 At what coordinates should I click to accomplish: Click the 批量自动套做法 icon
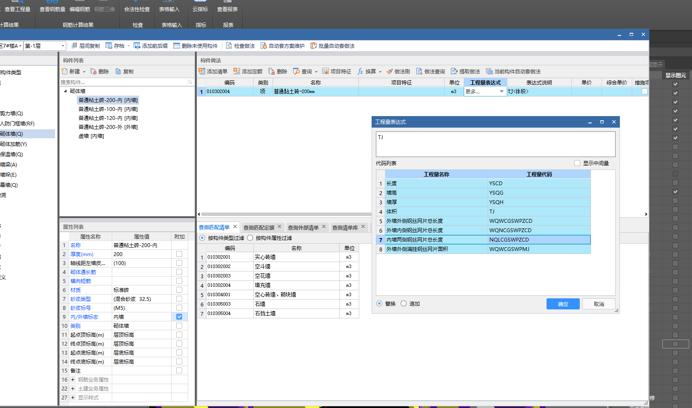pyautogui.click(x=314, y=46)
